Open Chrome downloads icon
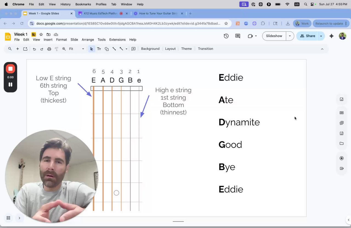 click(x=288, y=24)
